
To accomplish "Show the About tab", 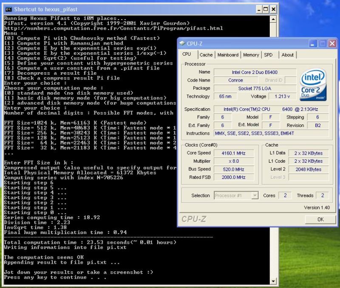I will (x=288, y=55).
